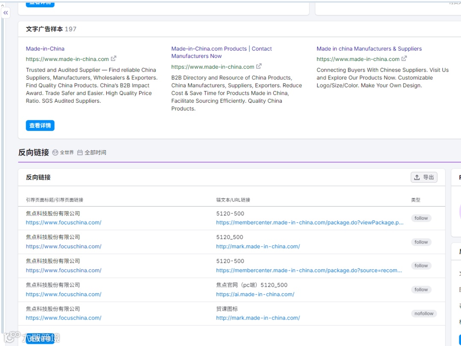
Task: Export backlinks with 导出 button
Action: click(x=424, y=177)
